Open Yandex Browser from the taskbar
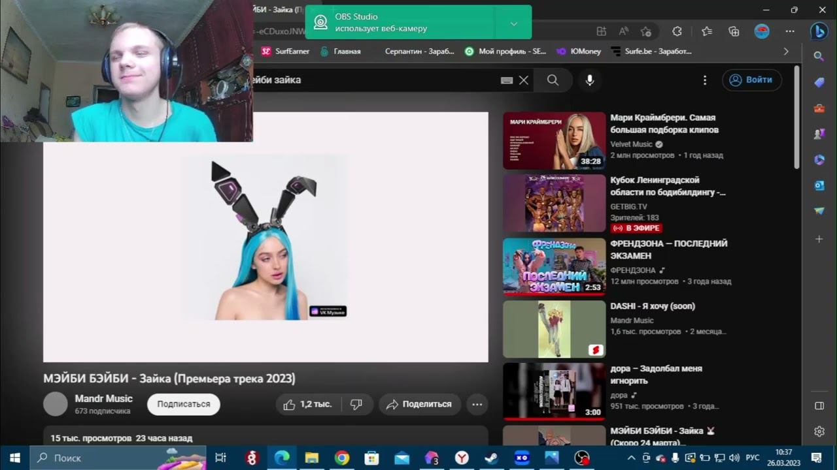Viewport: 837px width, 470px height. (462, 458)
